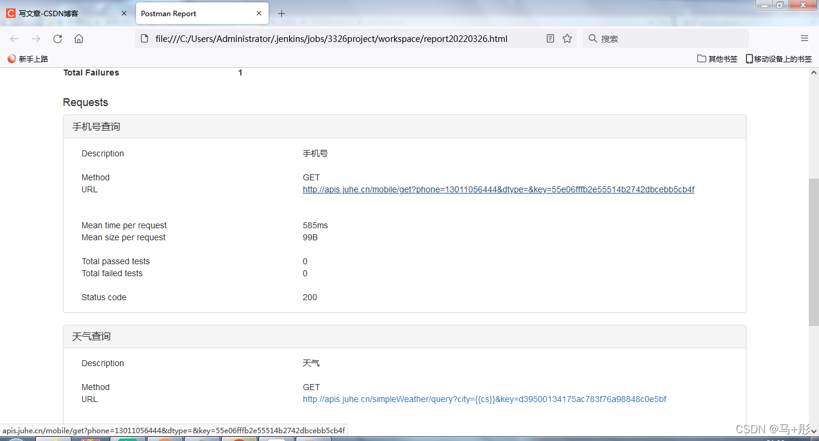Click GET method value in 天气查询

click(x=311, y=387)
